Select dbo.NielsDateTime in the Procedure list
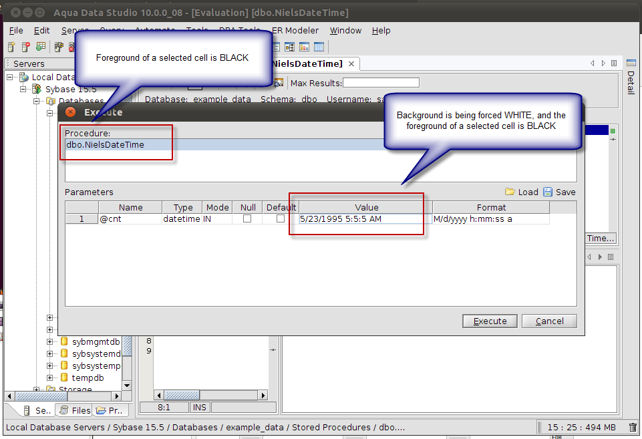642x439 pixels. [x=321, y=144]
